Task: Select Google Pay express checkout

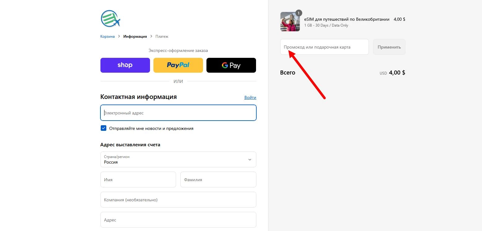Action: click(231, 65)
